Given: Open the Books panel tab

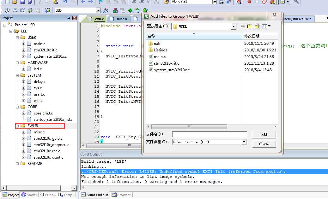Looking at the screenshot, I should 29,195.
